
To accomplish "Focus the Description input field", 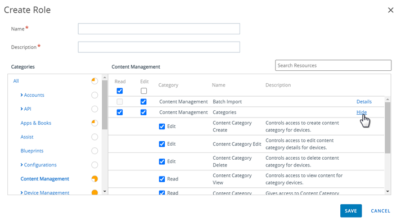I will (159, 47).
